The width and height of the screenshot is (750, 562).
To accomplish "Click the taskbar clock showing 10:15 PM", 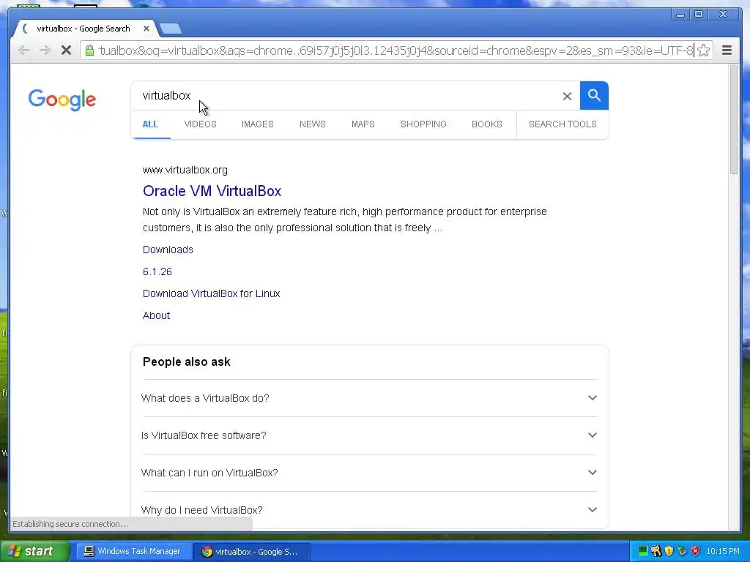I will click(x=723, y=551).
